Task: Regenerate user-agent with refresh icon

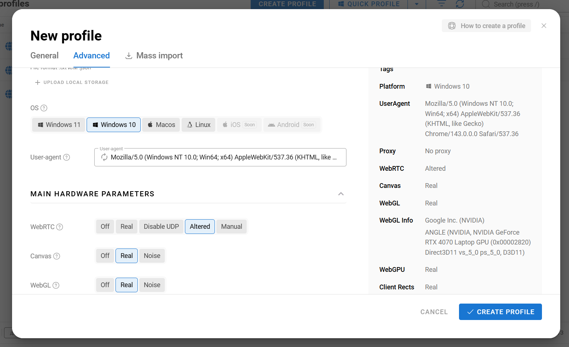Action: click(104, 157)
